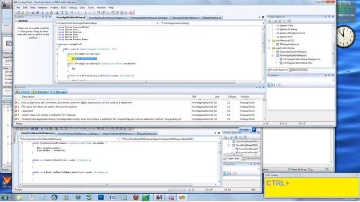Toggle the 0 Warnings filter button
Image resolution: width=360 pixels, height=202 pixels.
tap(40, 92)
